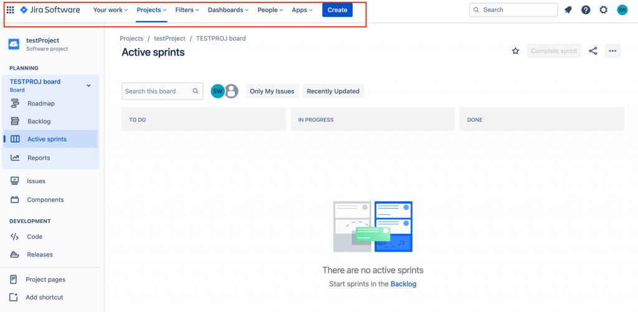
Task: Click the Complete sprint button
Action: [554, 51]
